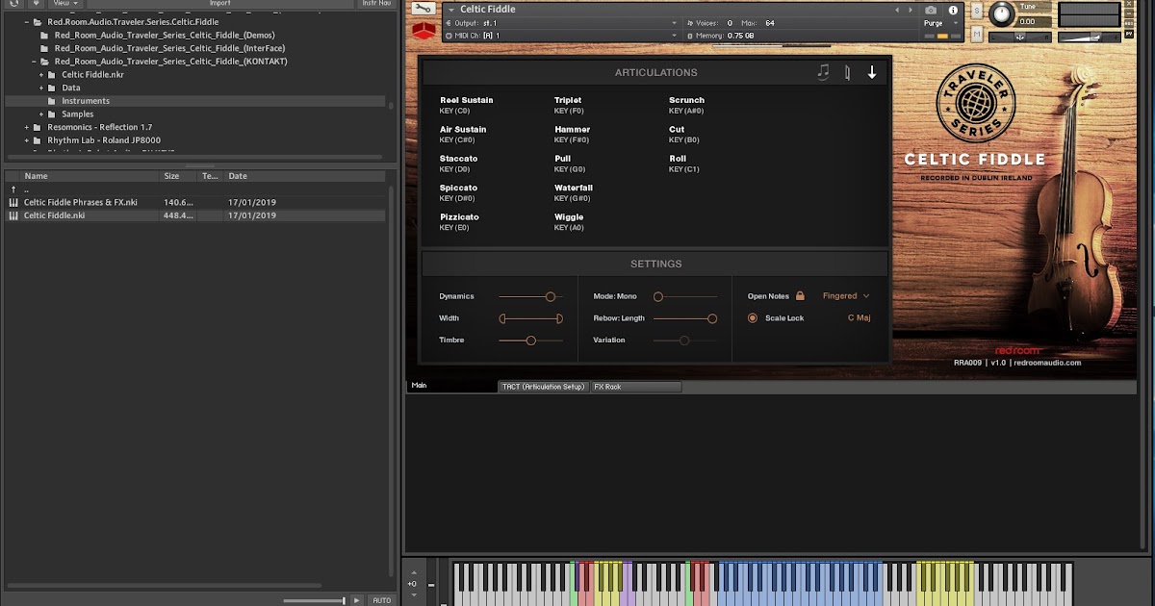Toggle the Open Notes padlock icon
The width and height of the screenshot is (1155, 606).
pyautogui.click(x=800, y=296)
